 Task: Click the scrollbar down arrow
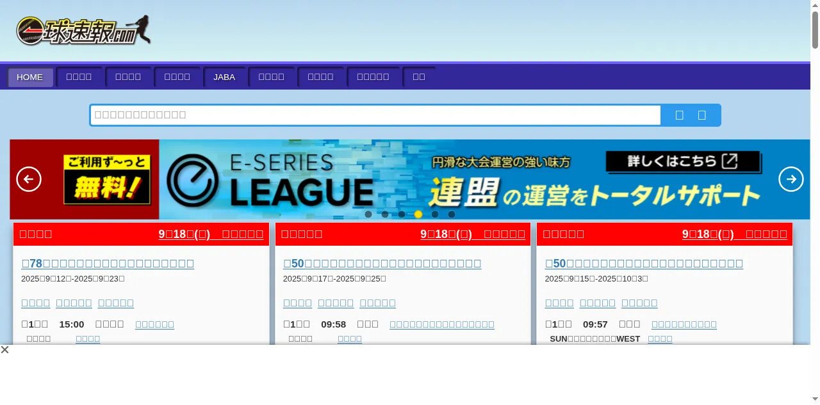[815, 400]
